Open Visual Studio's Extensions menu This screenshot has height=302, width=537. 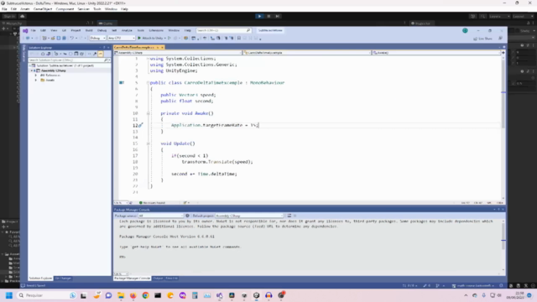pos(156,30)
